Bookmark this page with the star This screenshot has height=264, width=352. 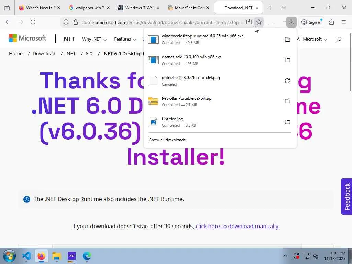(259, 22)
